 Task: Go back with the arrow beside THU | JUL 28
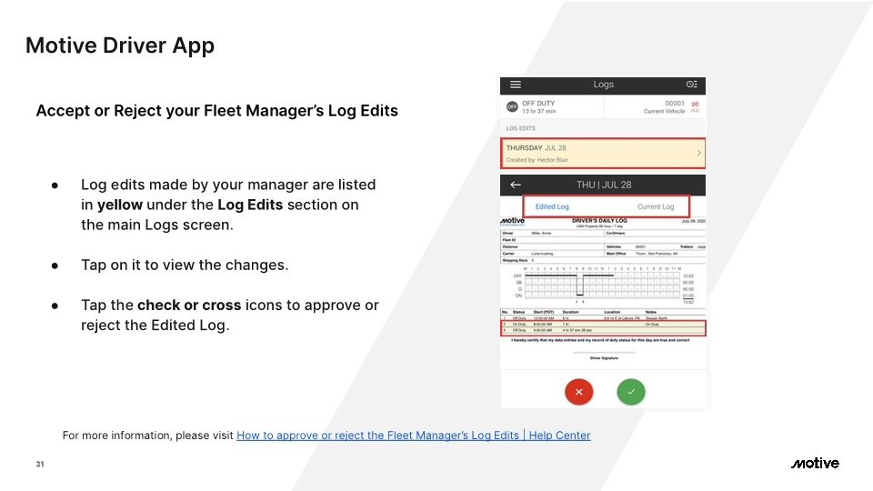tap(516, 185)
